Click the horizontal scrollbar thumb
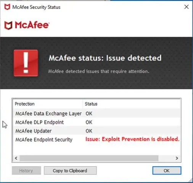The width and height of the screenshot is (193, 183). pyautogui.click(x=89, y=158)
